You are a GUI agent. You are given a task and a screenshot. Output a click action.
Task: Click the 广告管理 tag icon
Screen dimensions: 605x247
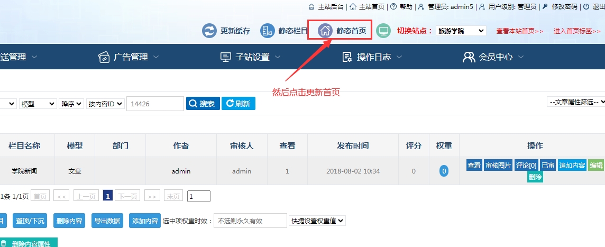tap(104, 57)
